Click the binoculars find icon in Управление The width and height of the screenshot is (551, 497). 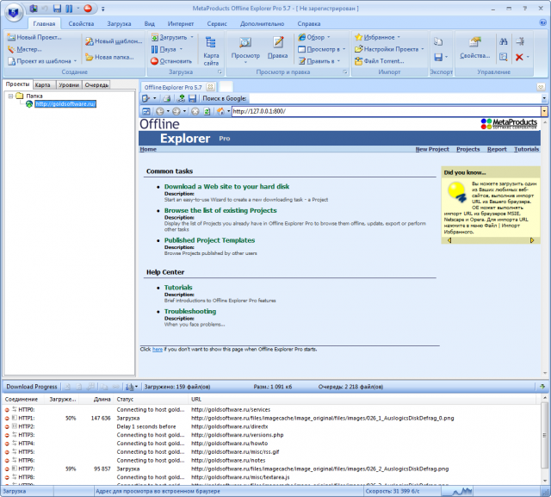[503, 41]
